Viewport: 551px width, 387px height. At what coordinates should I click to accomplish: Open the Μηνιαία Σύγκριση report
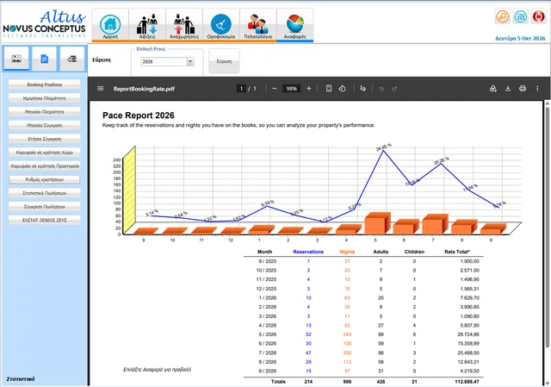pyautogui.click(x=45, y=125)
